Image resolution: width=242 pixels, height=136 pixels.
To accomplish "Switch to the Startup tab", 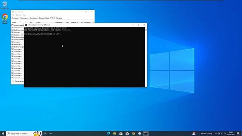I will 41,18.
